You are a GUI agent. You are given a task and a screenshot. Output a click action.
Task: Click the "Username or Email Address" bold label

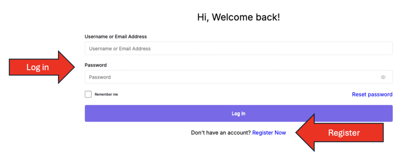pyautogui.click(x=116, y=37)
